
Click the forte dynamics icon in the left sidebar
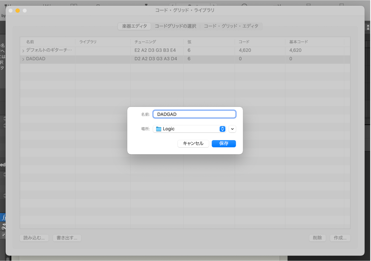(x=4, y=218)
